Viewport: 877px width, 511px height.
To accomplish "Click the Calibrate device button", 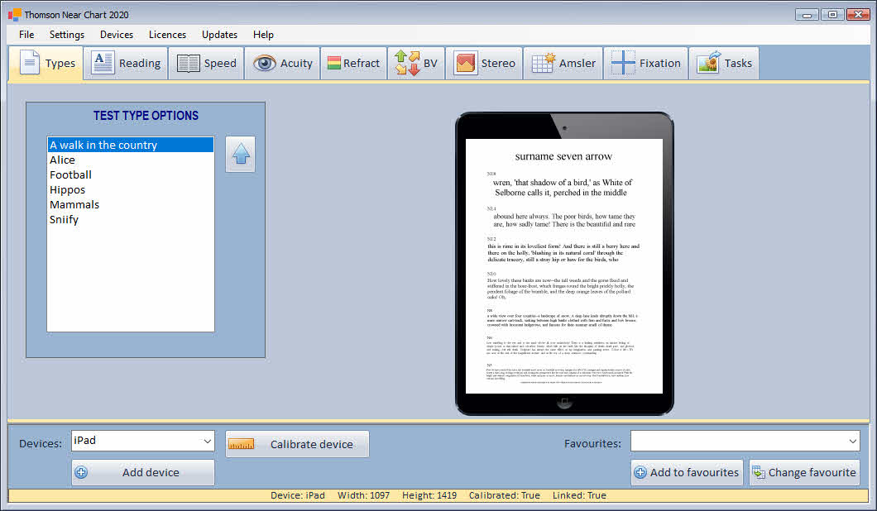I will tap(297, 444).
